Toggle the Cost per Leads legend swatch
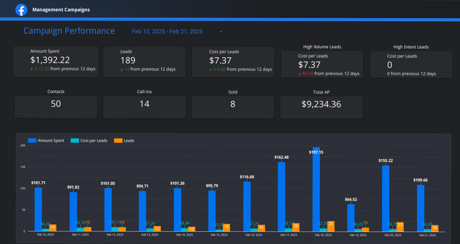 point(75,141)
